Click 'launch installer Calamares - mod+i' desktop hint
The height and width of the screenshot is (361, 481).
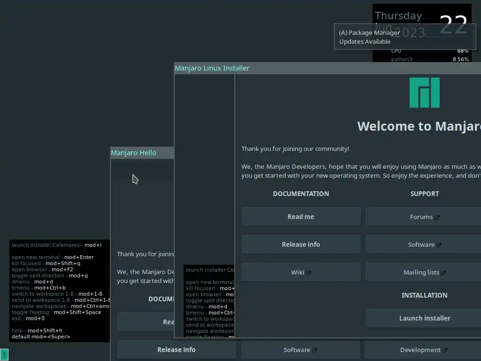(x=56, y=245)
